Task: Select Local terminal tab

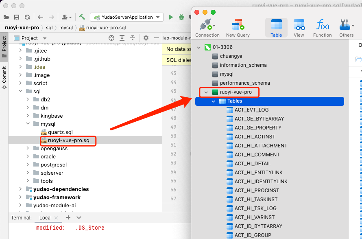Action: click(x=45, y=218)
